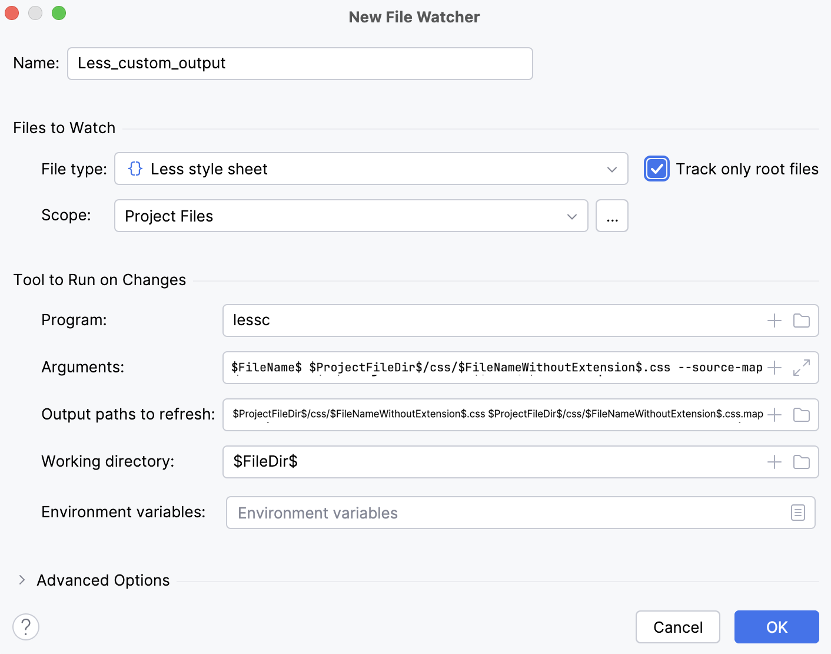The width and height of the screenshot is (831, 654).
Task: Browse for Working directory via folder icon
Action: (802, 462)
